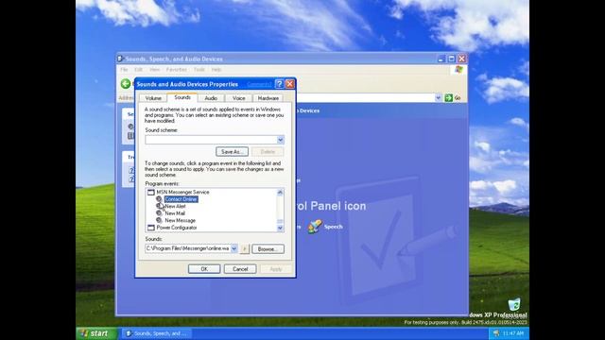Image resolution: width=605 pixels, height=340 pixels.
Task: Click the system tray icon
Action: pyautogui.click(x=496, y=333)
